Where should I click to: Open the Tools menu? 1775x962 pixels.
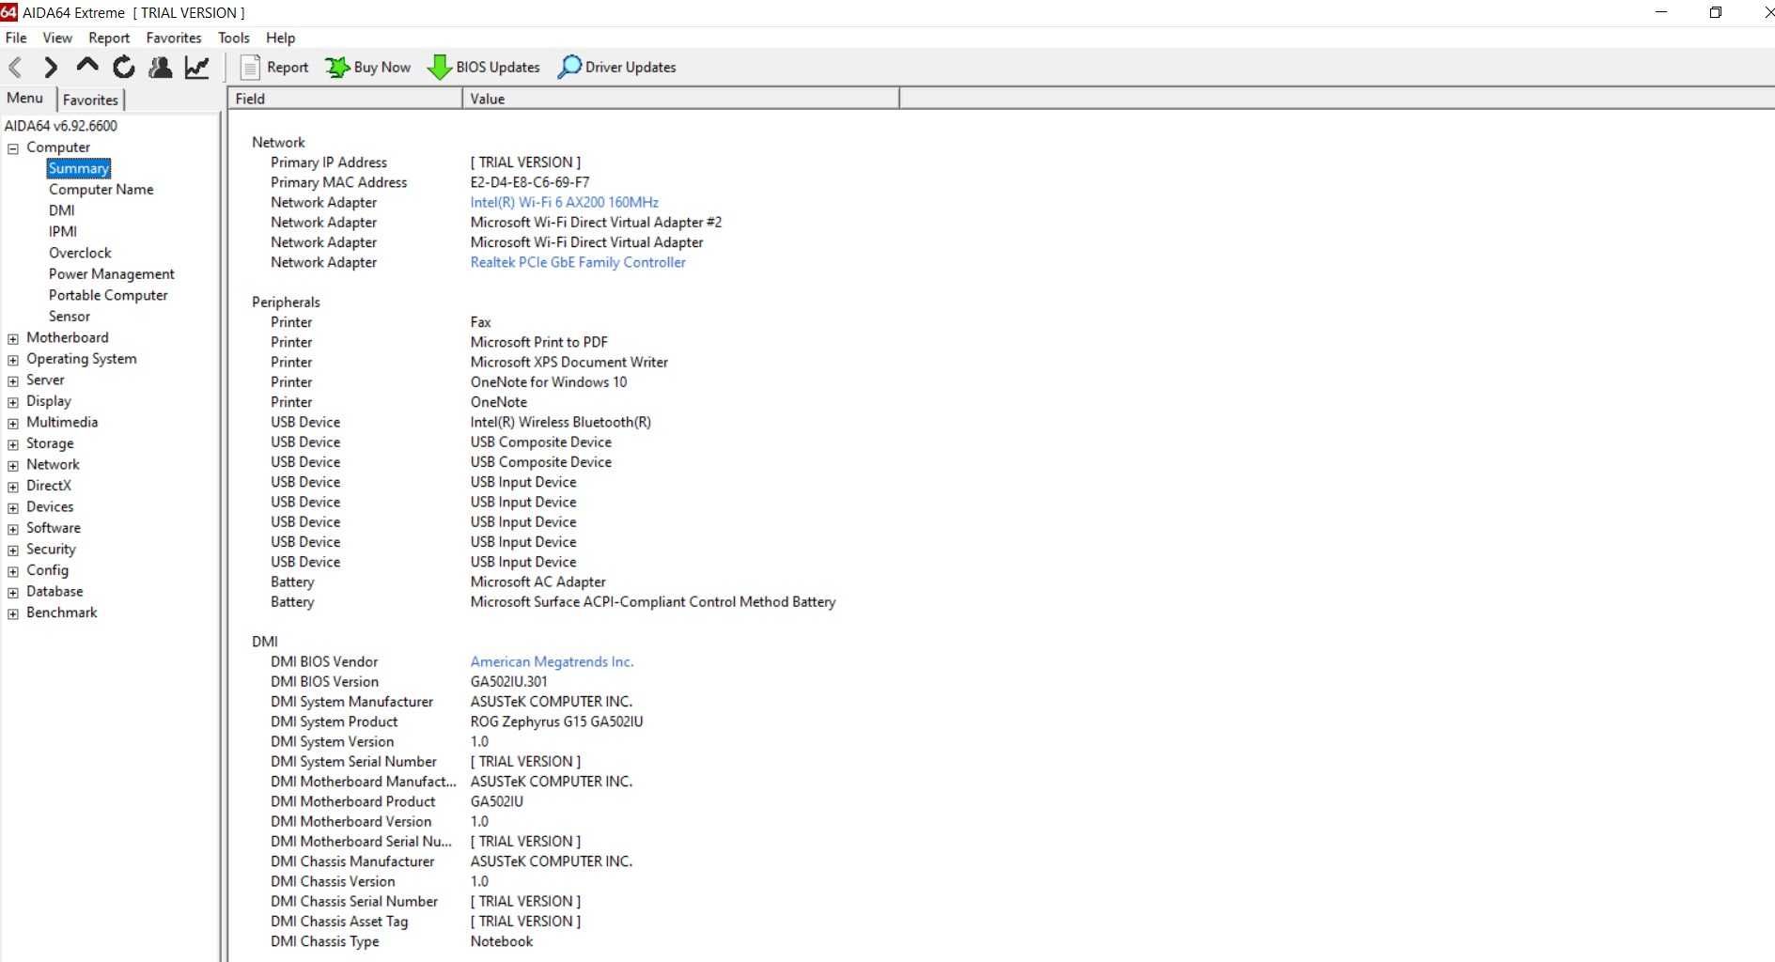pos(234,38)
